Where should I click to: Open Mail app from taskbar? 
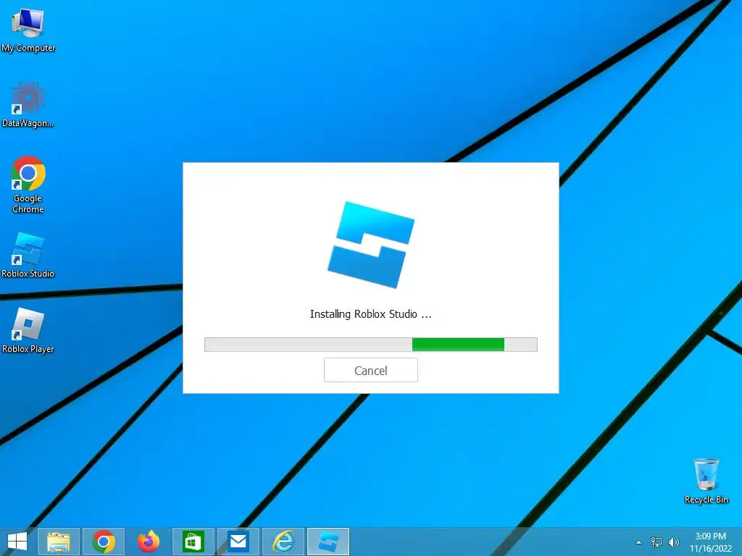[x=238, y=542]
